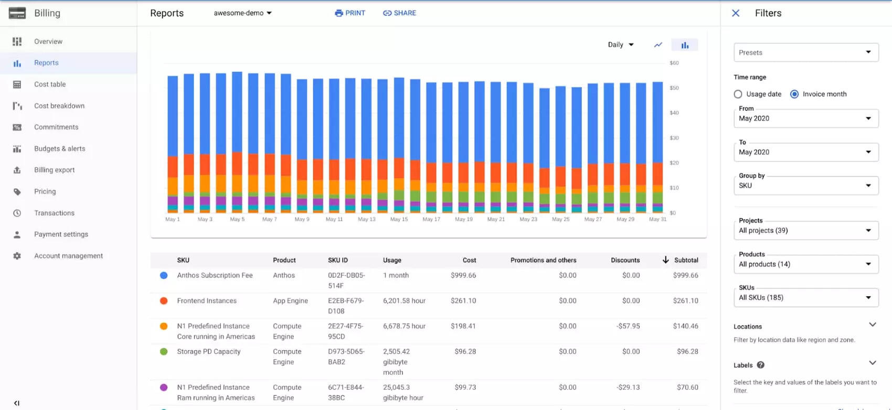The width and height of the screenshot is (892, 410).
Task: Click the Billing export upload icon
Action: [x=17, y=170]
